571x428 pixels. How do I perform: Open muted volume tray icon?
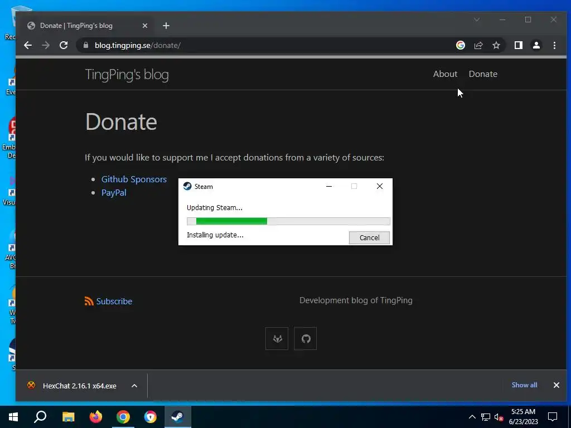point(499,417)
